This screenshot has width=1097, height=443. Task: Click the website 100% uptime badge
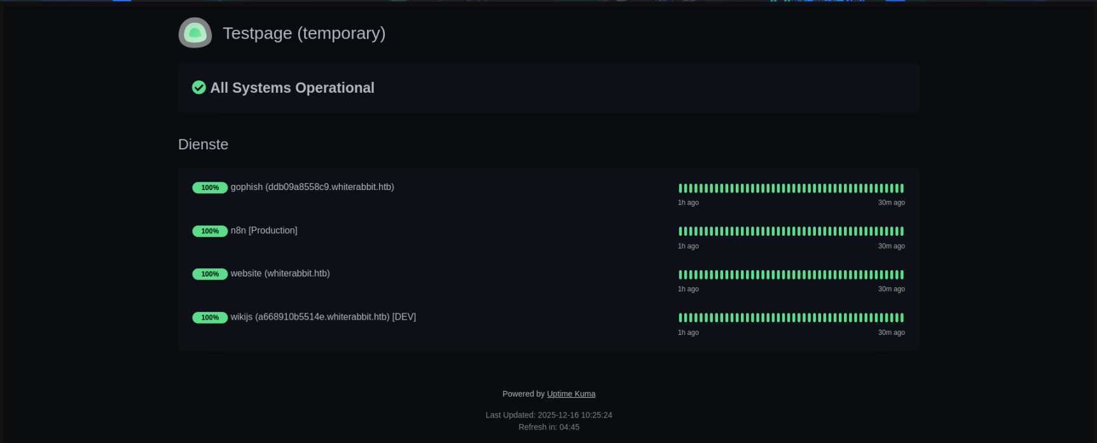[x=210, y=274]
